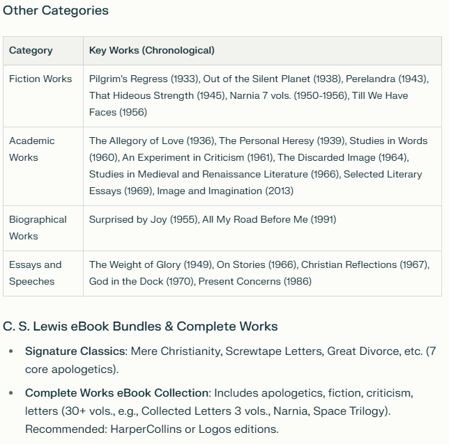Viewport: 449px width, 444px height.
Task: Click the bold "Signature Classics" label
Action: click(x=75, y=352)
